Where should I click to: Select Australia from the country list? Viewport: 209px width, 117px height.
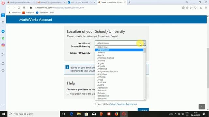119,82
